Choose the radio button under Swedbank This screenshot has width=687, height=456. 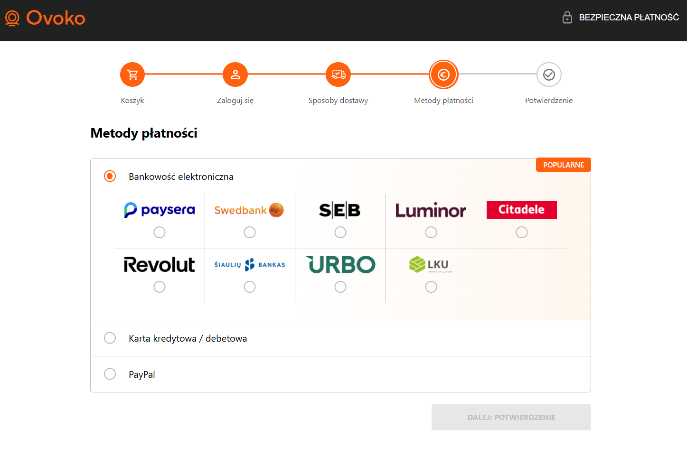pyautogui.click(x=250, y=232)
